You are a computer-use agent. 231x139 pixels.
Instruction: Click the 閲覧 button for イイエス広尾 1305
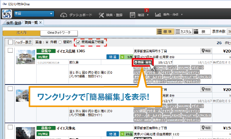pyautogui.click(x=113, y=57)
